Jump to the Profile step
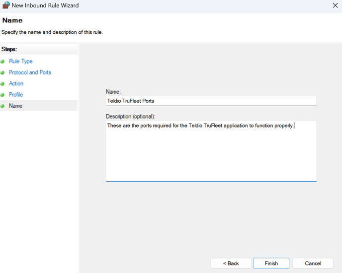The width and height of the screenshot is (342, 273). pos(16,95)
